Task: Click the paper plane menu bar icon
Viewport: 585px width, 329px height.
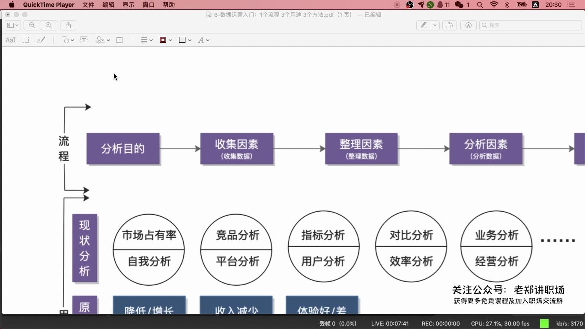Action: click(421, 5)
